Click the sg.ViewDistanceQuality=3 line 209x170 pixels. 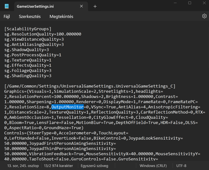pos(34,39)
